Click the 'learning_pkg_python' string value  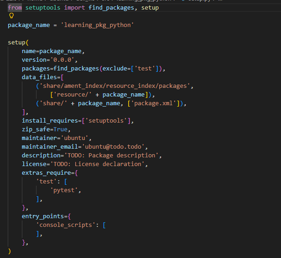click(97, 25)
